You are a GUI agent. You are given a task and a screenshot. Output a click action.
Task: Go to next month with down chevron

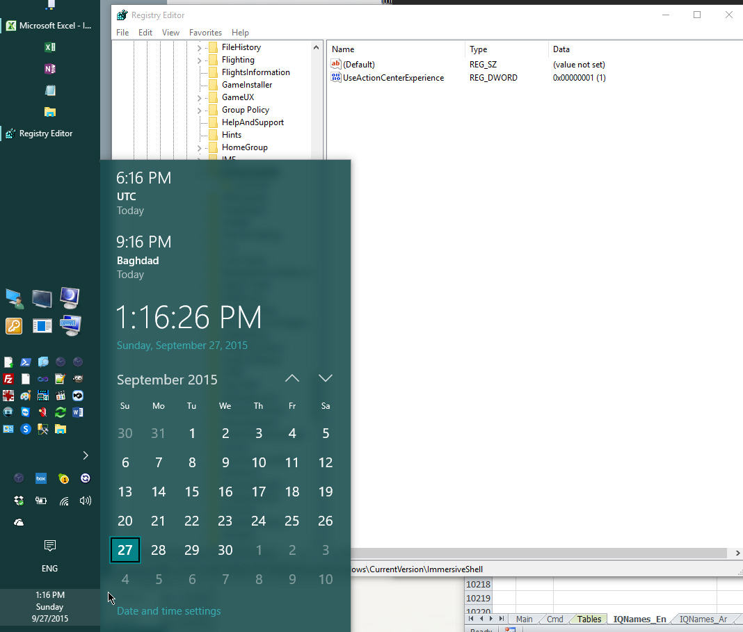[x=325, y=378]
